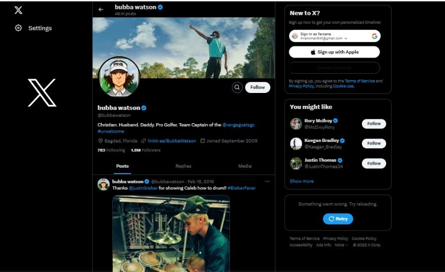The height and width of the screenshot is (272, 445).
Task: Click the large X logo graphic on left
Action: tap(42, 93)
